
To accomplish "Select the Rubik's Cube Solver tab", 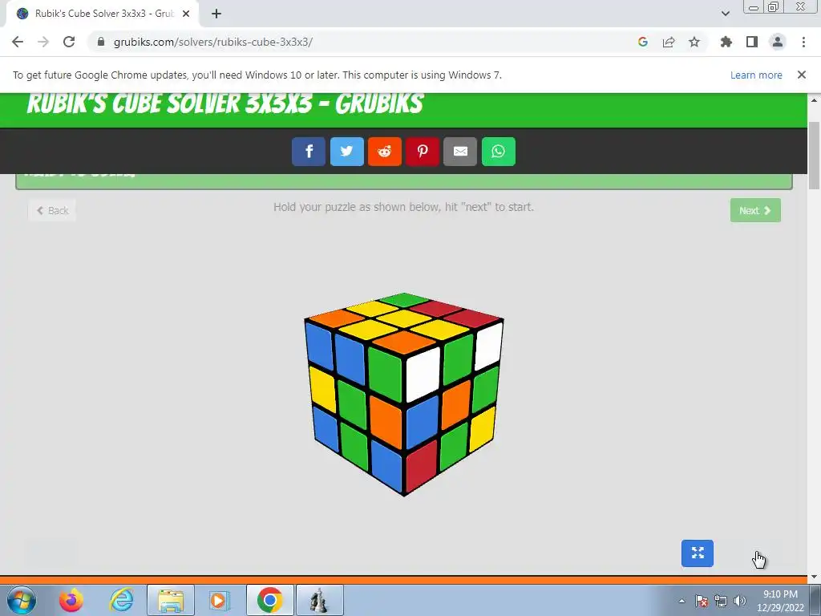I will point(103,14).
